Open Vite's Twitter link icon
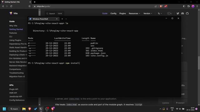Image resolution: width=200 pixels, height=112 pixels. [x=178, y=13]
